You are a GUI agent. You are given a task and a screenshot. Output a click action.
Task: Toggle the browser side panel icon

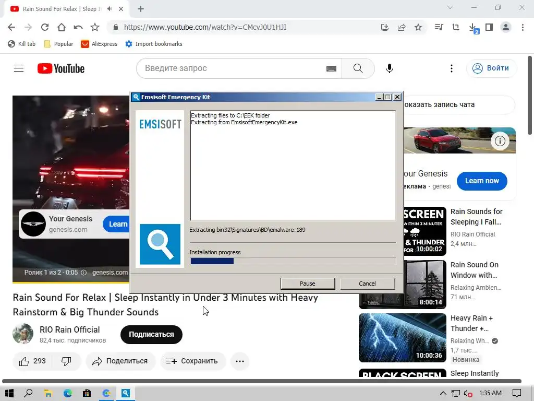[x=489, y=27]
